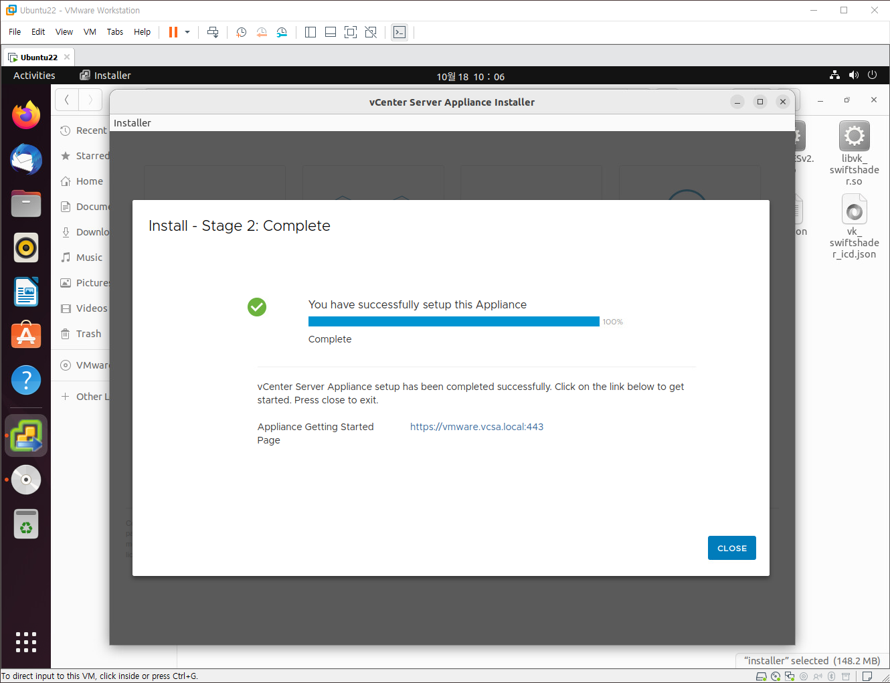Select Recent in Files sidebar
890x683 pixels.
[x=83, y=130]
